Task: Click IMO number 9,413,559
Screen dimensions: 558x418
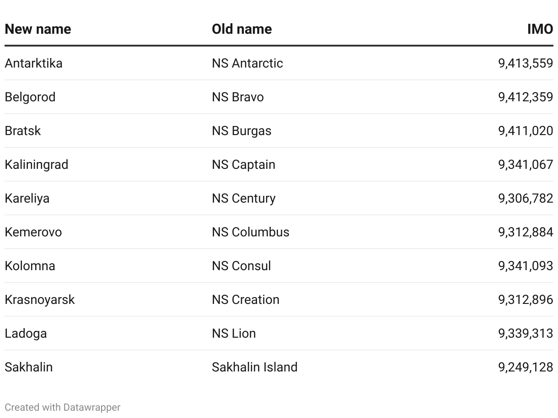Action: point(526,63)
